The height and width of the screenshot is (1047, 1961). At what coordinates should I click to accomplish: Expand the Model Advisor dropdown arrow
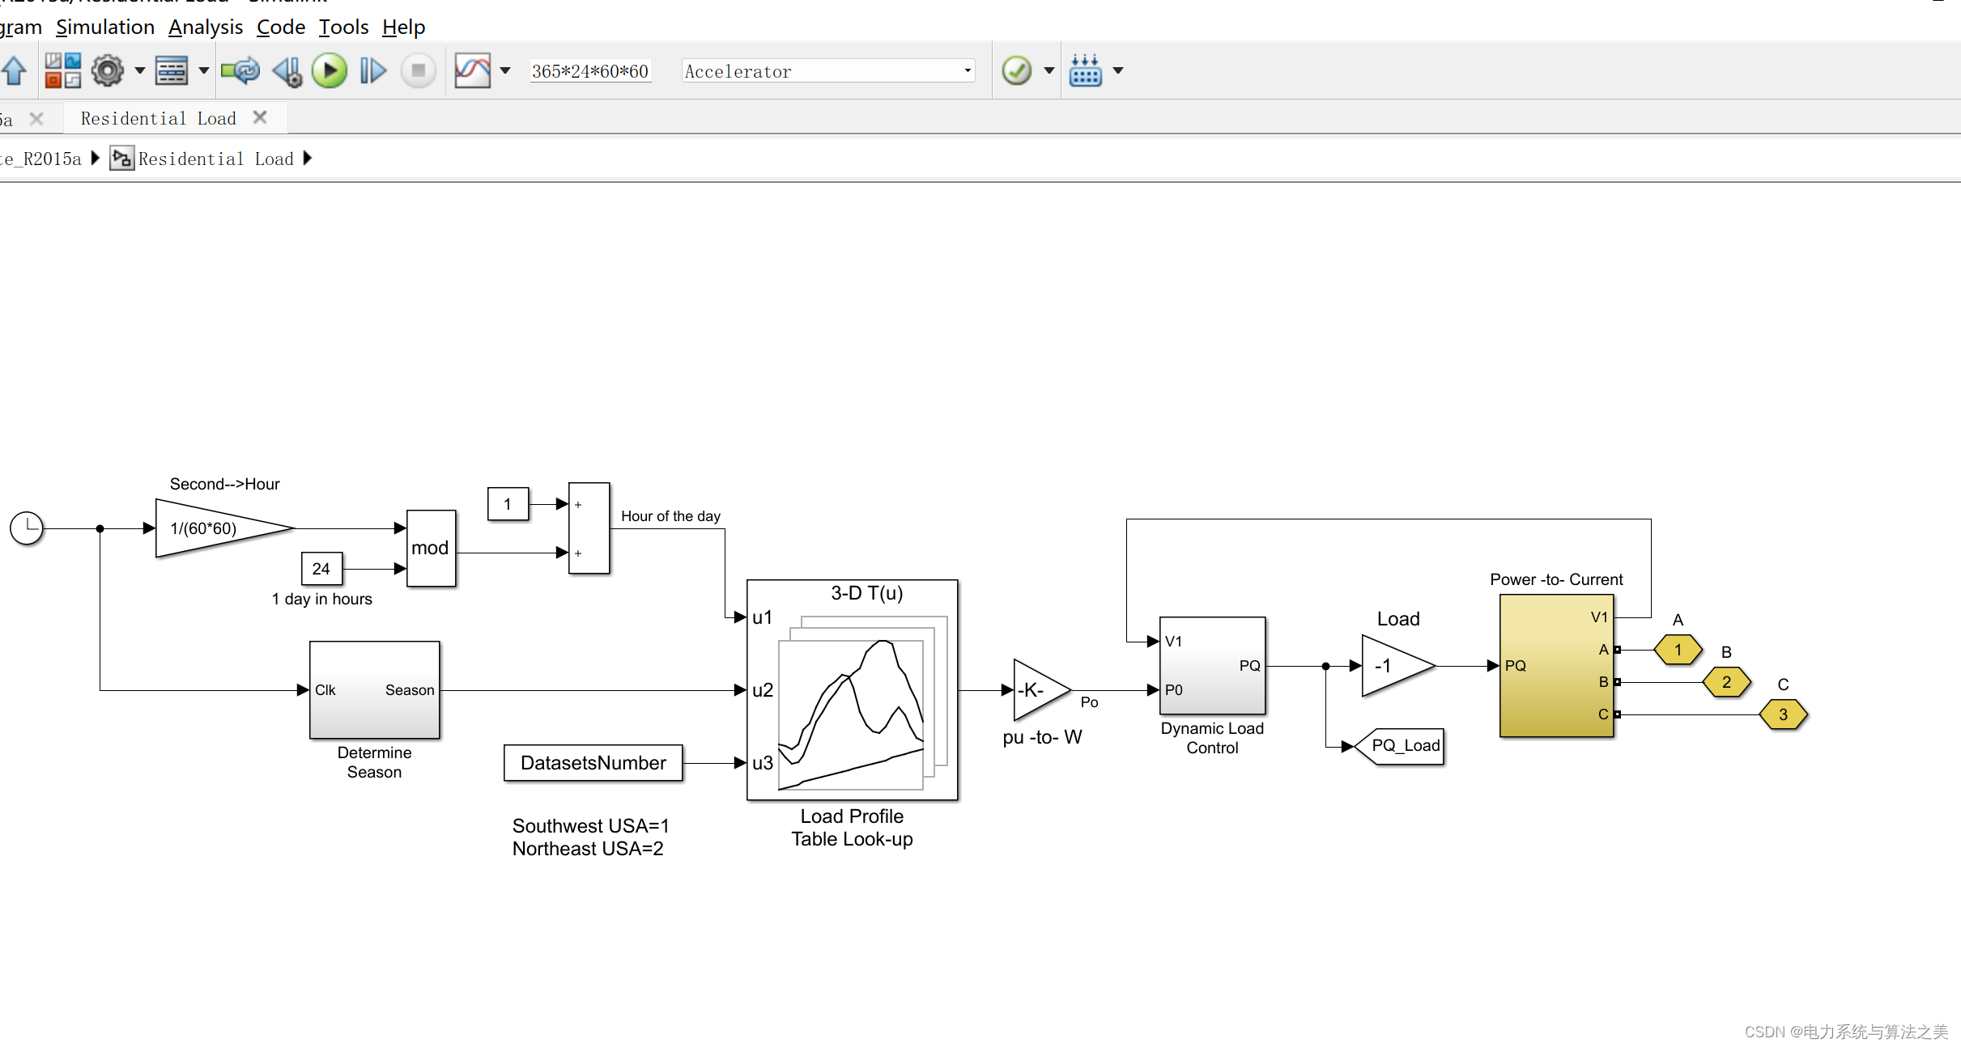click(1049, 71)
